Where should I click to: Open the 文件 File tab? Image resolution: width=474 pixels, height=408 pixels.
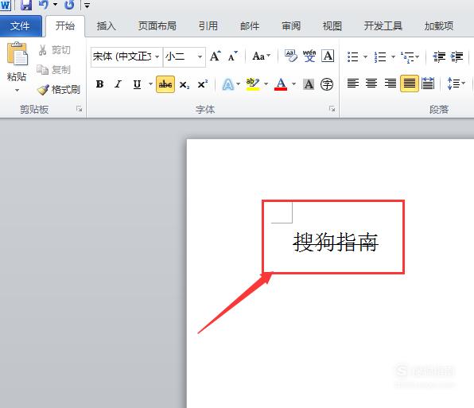[20, 26]
